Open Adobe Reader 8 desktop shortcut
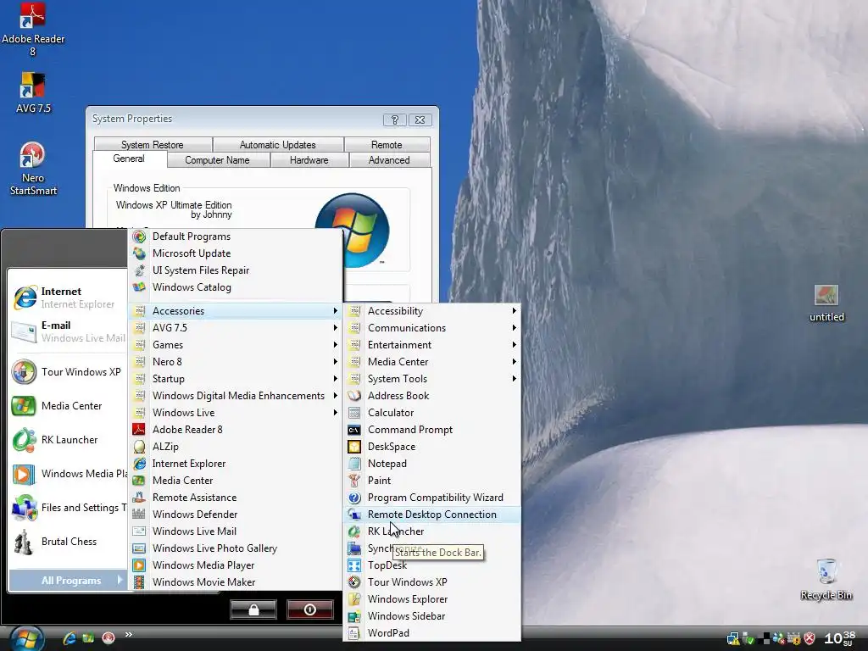The image size is (868, 651). point(33,29)
